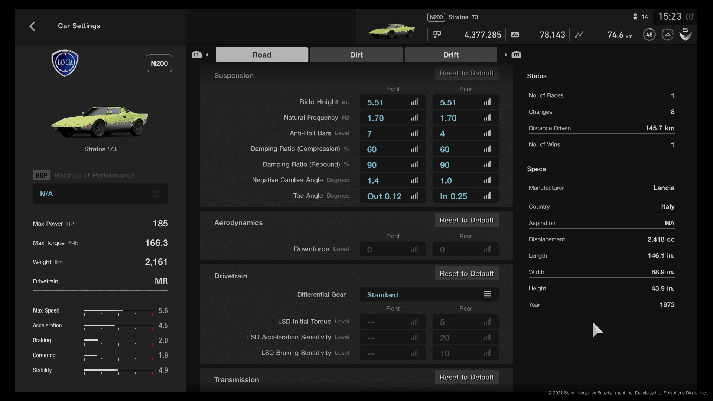Adjust front Anti-Roll Bars level 7
Viewport: 713px width, 401px height.
[393, 133]
